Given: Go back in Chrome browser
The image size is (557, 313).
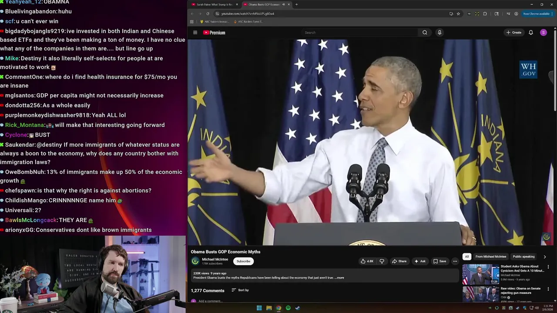Looking at the screenshot, I should tap(192, 13).
